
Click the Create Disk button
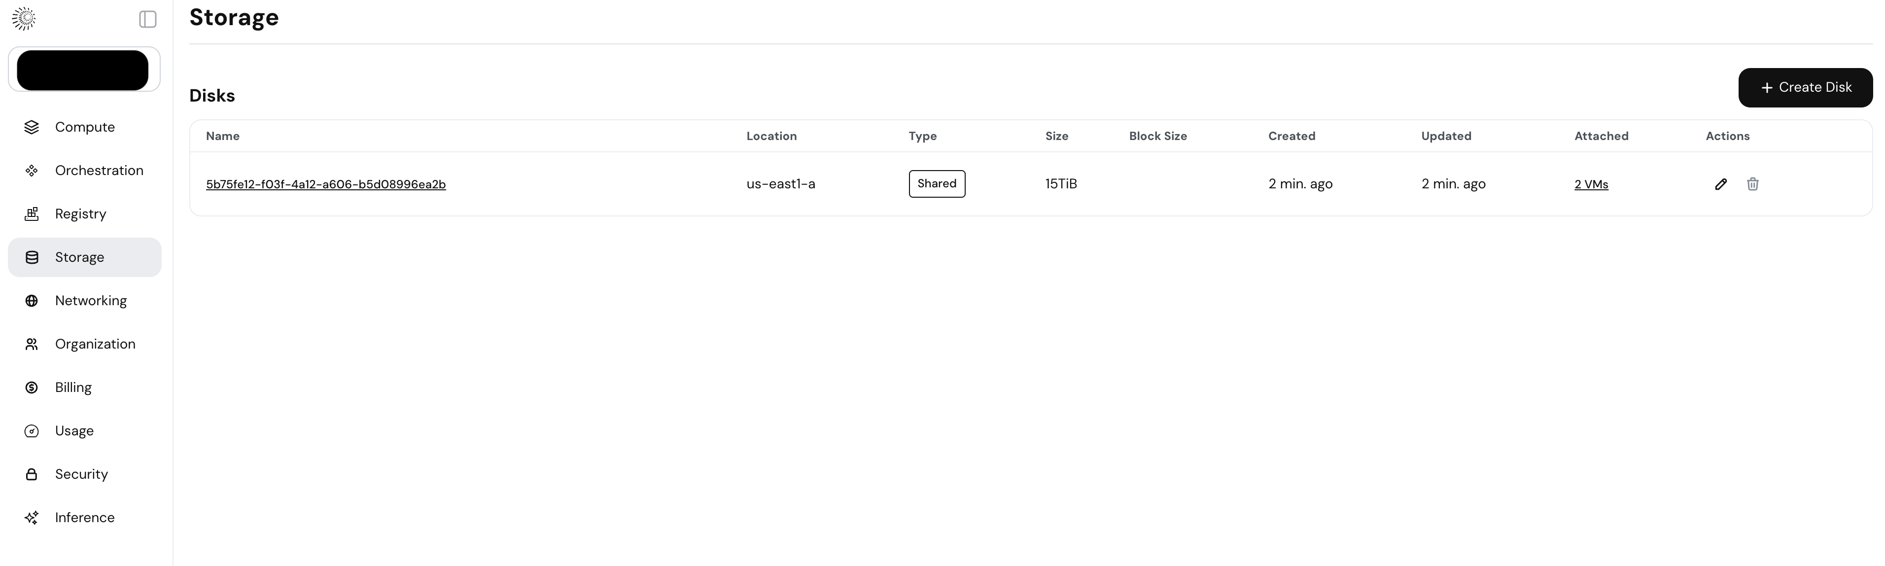(x=1805, y=88)
